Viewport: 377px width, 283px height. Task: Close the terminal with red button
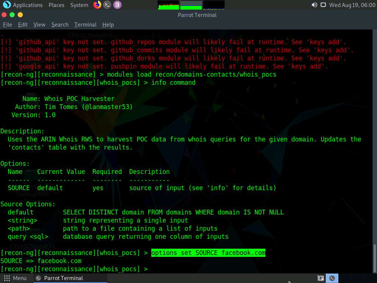[4, 15]
